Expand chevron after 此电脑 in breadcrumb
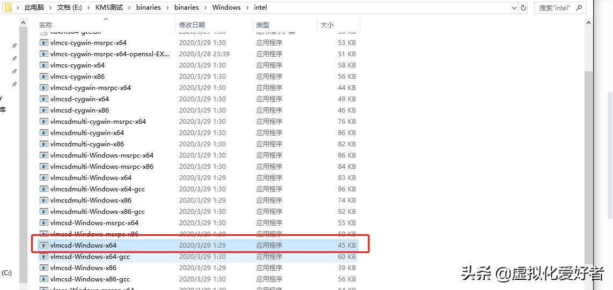 click(51, 8)
